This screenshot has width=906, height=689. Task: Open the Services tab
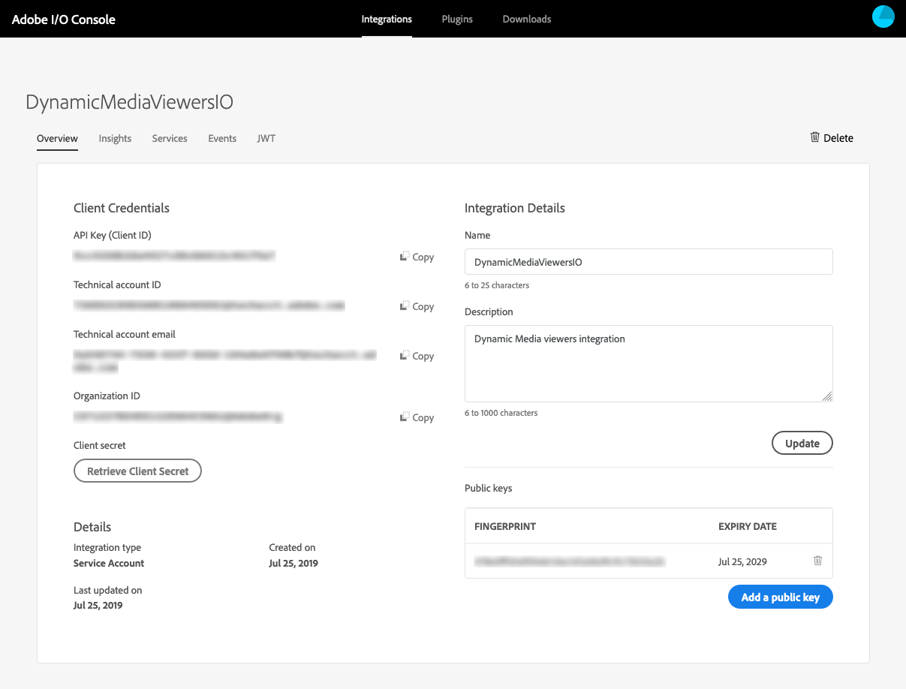tap(170, 138)
